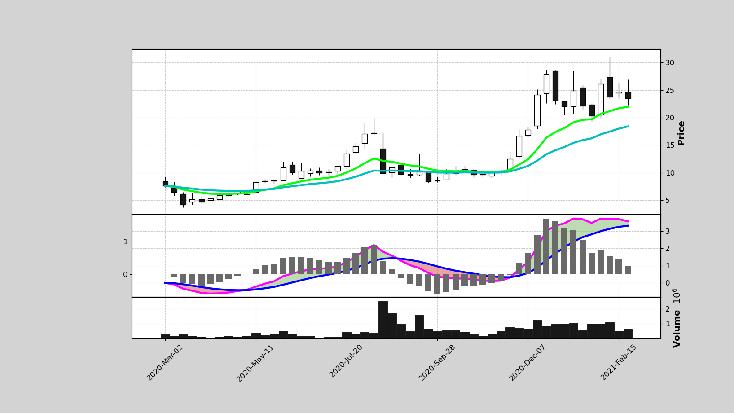The height and width of the screenshot is (413, 734).
Task: Click the 3 tick on middle panel's right axis
Action: (x=668, y=231)
